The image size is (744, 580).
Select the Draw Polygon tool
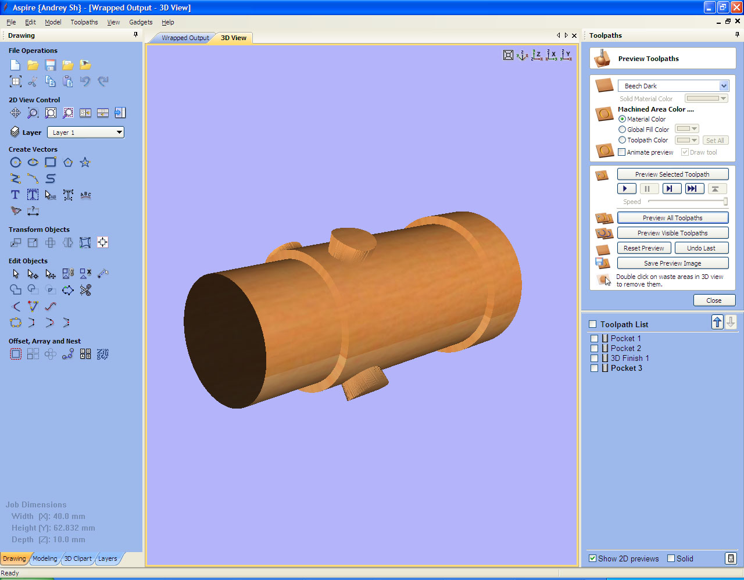pos(68,162)
